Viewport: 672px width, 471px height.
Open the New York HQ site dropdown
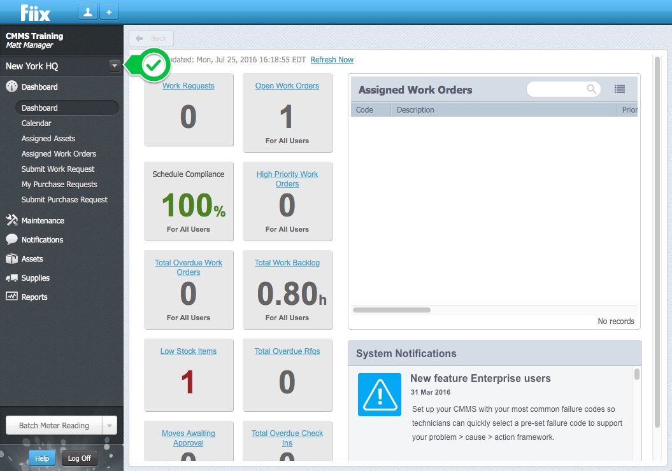[115, 66]
